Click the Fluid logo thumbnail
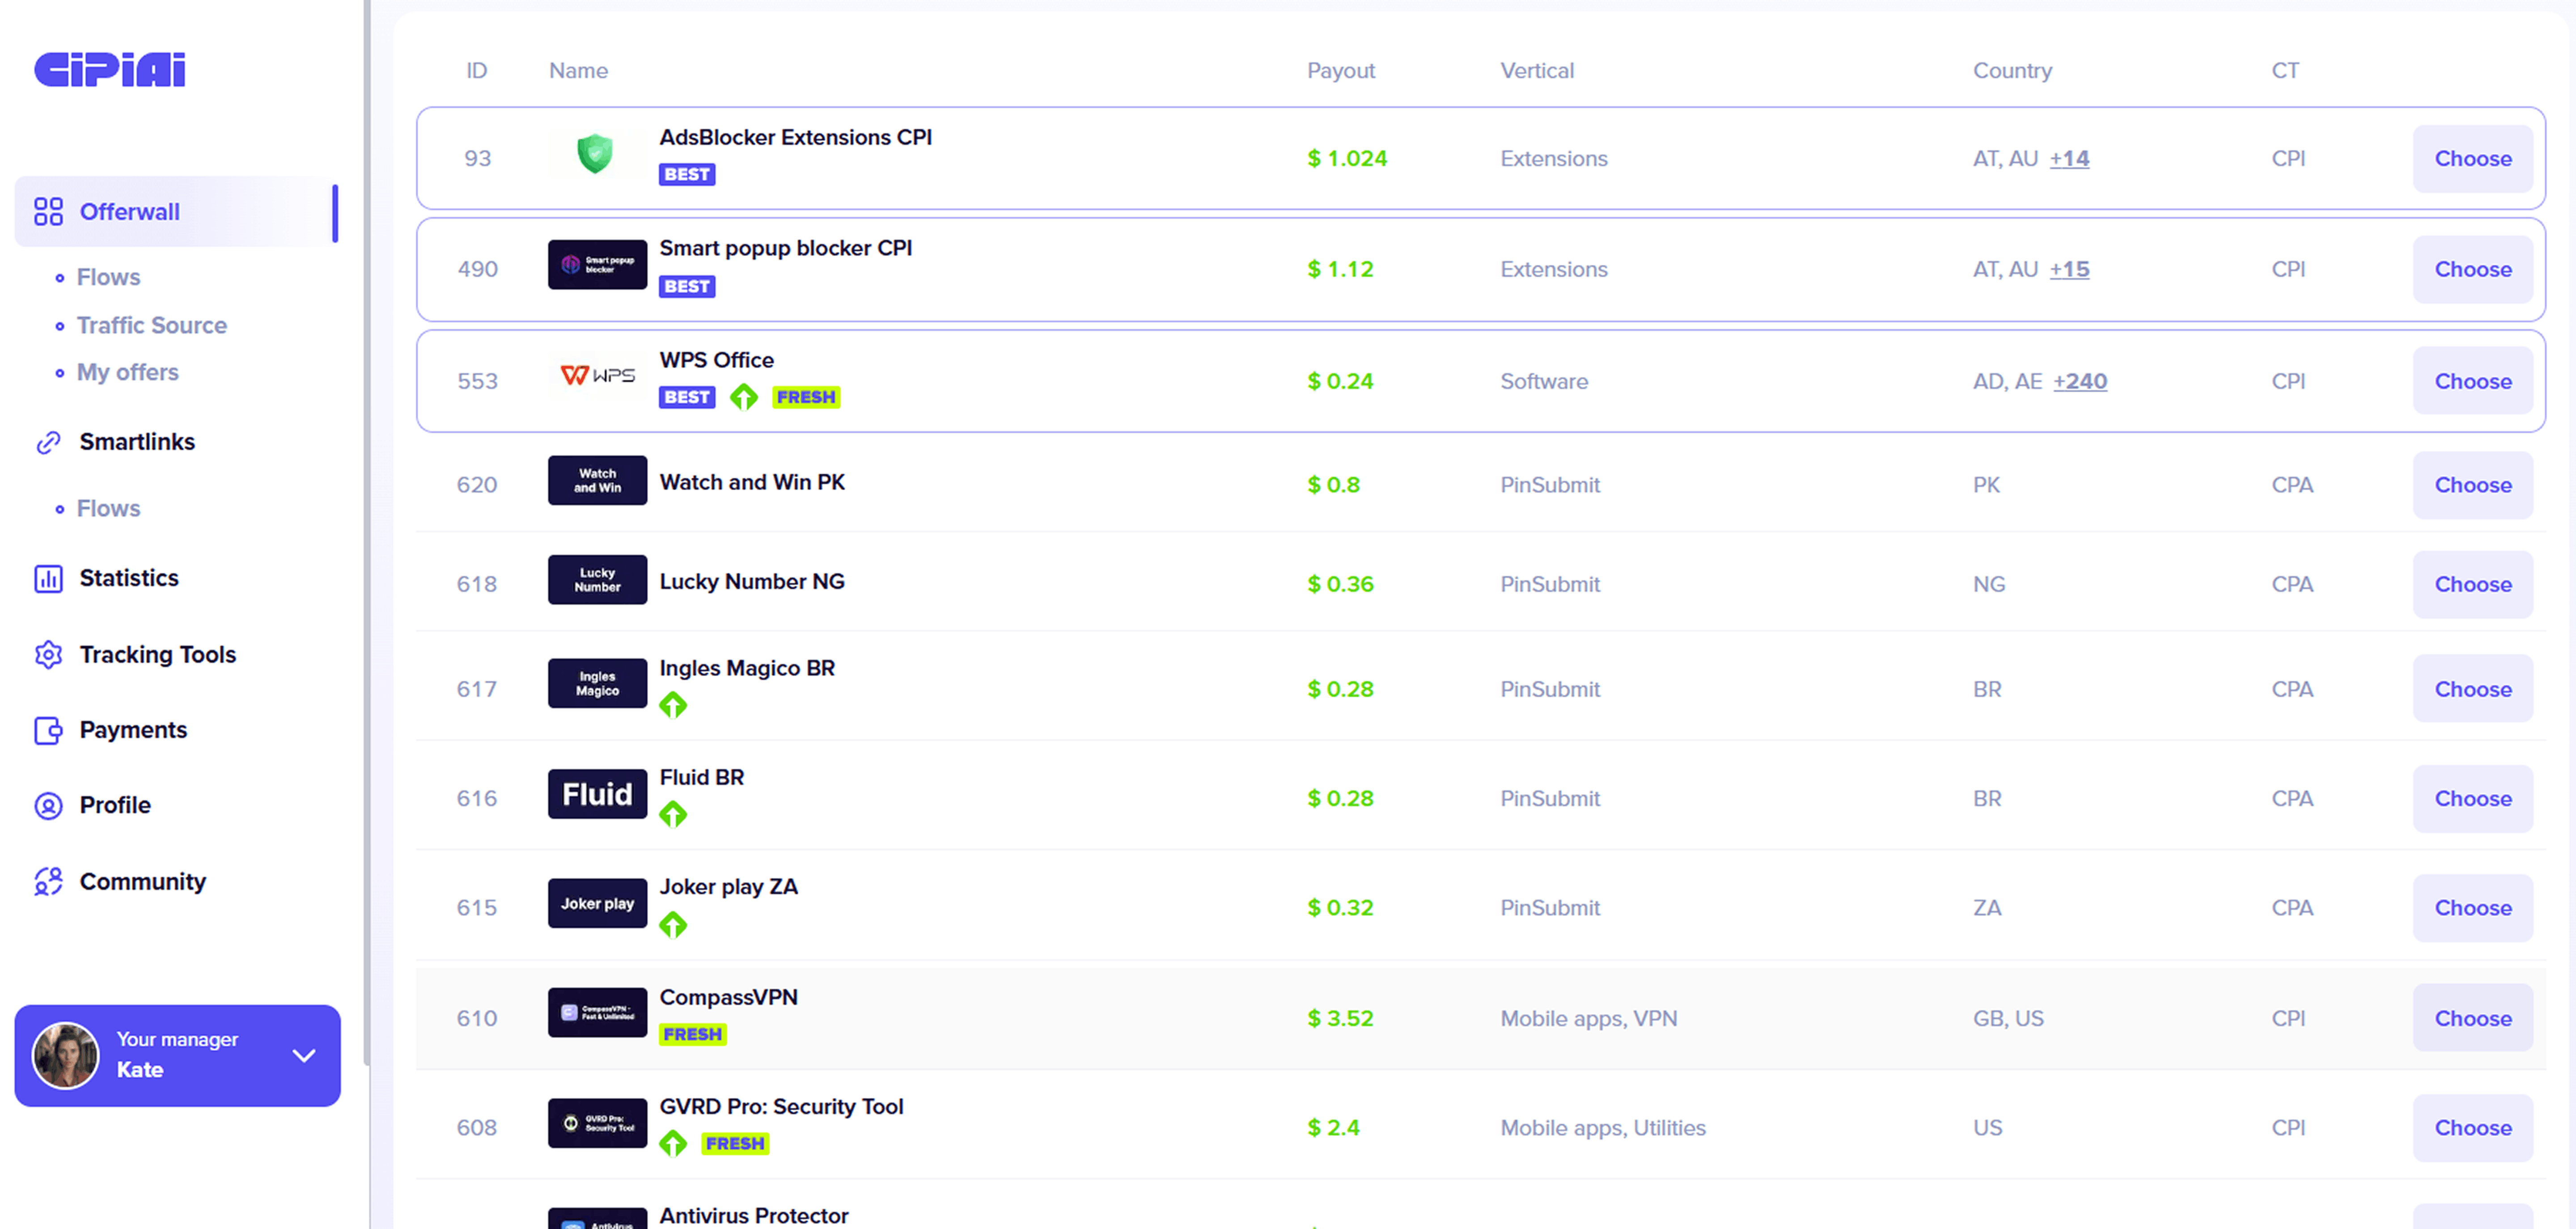The height and width of the screenshot is (1229, 2576). (x=597, y=793)
